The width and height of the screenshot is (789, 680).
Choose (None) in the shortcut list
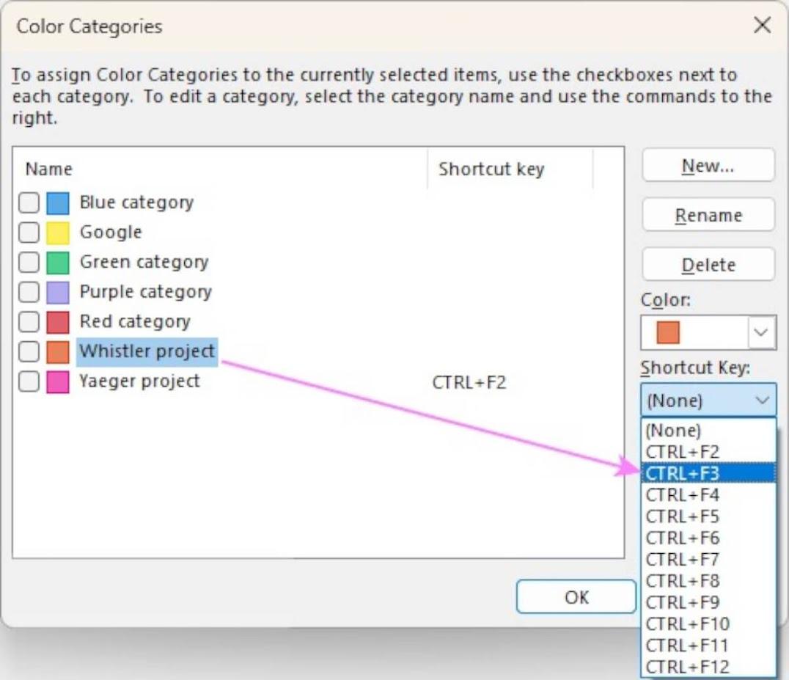[x=708, y=431]
